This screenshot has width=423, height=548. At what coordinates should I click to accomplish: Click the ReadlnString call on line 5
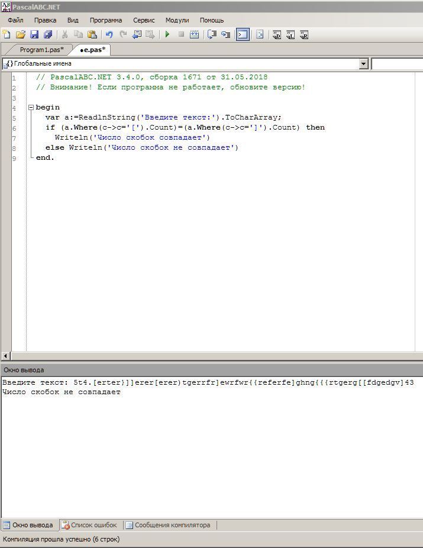(x=106, y=117)
